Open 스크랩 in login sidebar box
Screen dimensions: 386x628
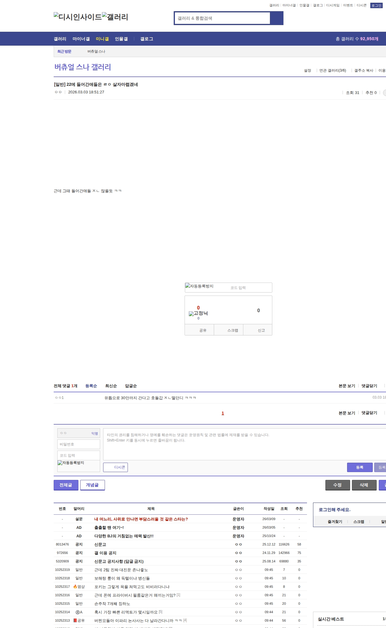point(359,522)
